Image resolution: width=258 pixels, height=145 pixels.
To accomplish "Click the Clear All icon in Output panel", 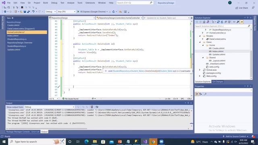I will (92, 107).
